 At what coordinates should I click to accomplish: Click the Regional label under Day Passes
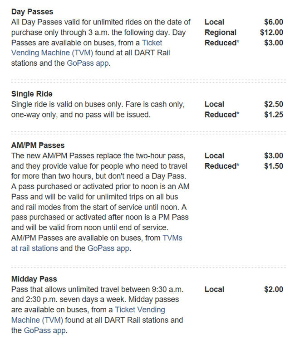pyautogui.click(x=220, y=33)
